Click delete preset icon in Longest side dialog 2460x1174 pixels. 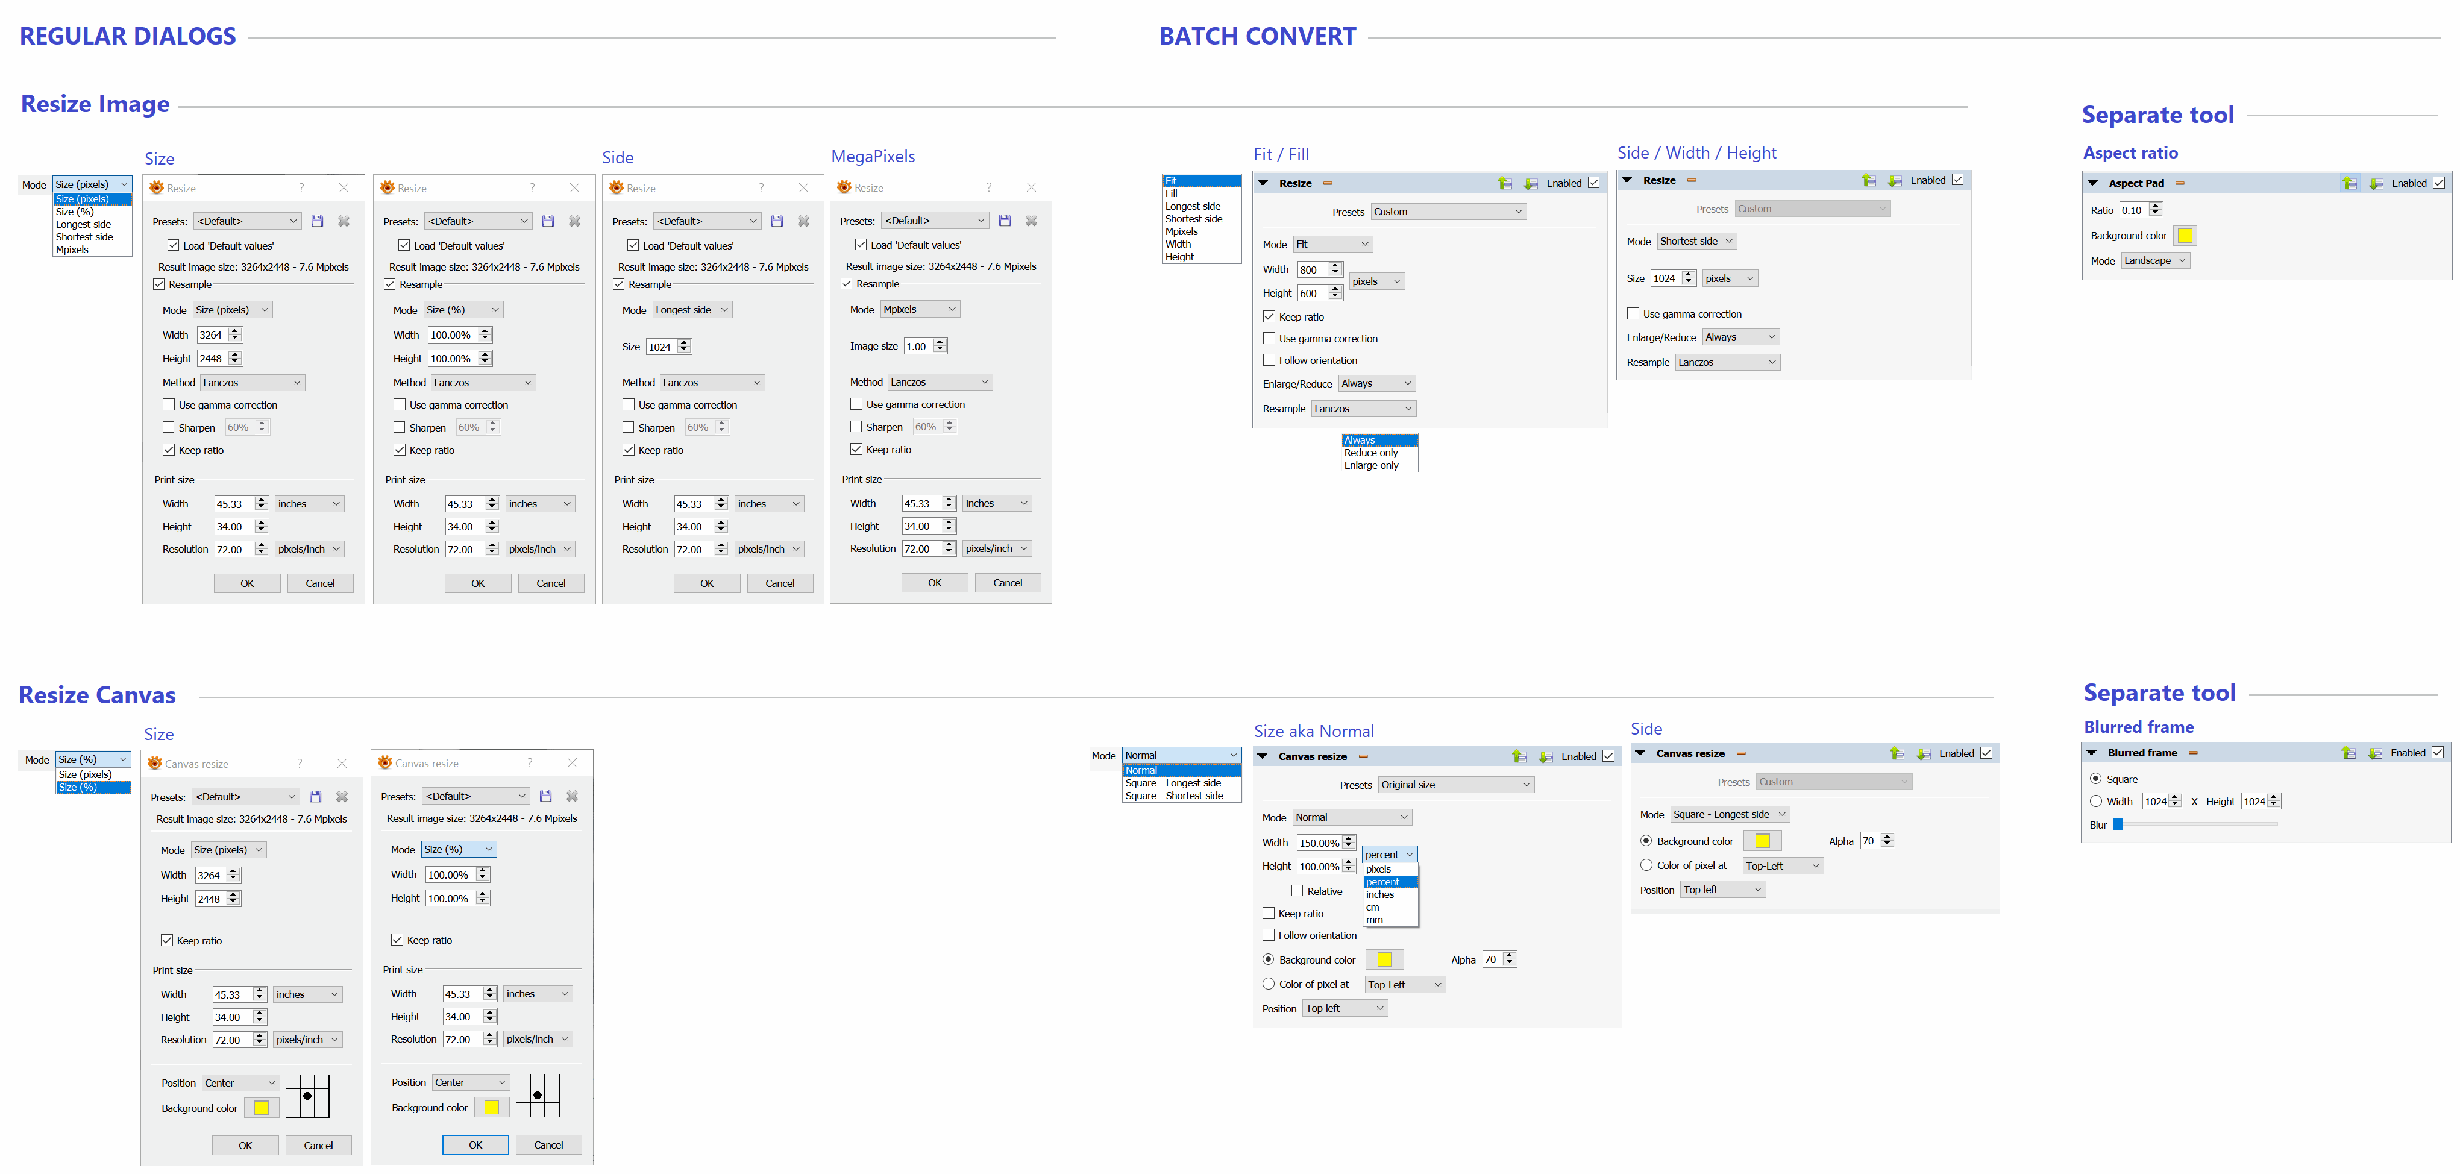coord(803,221)
